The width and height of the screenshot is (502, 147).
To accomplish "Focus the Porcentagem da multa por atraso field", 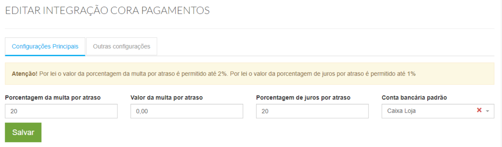I will (x=61, y=111).
